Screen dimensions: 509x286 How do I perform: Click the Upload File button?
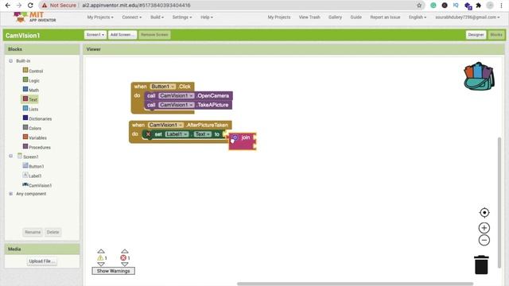(x=42, y=261)
